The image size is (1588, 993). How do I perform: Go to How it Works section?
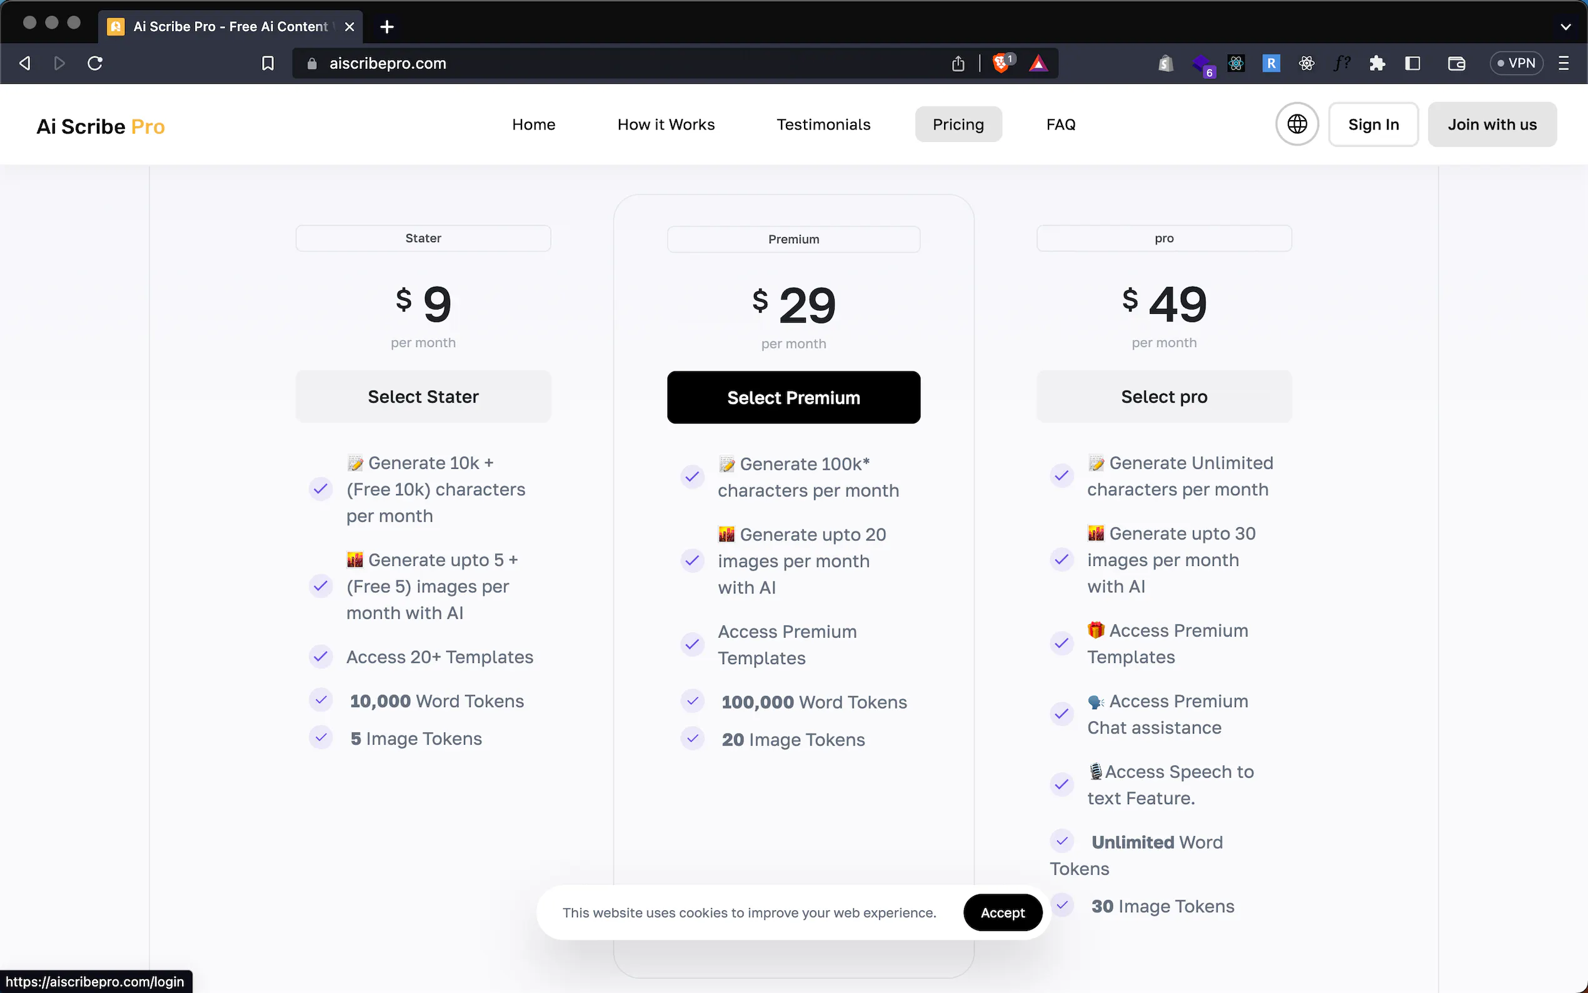click(x=666, y=124)
